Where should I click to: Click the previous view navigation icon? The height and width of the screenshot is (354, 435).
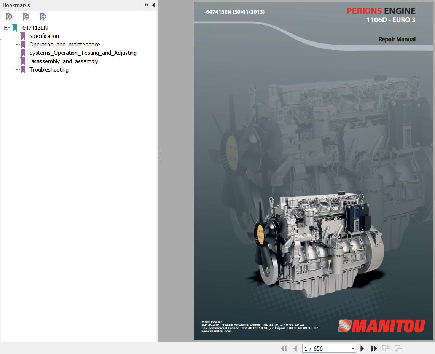pyautogui.click(x=386, y=348)
